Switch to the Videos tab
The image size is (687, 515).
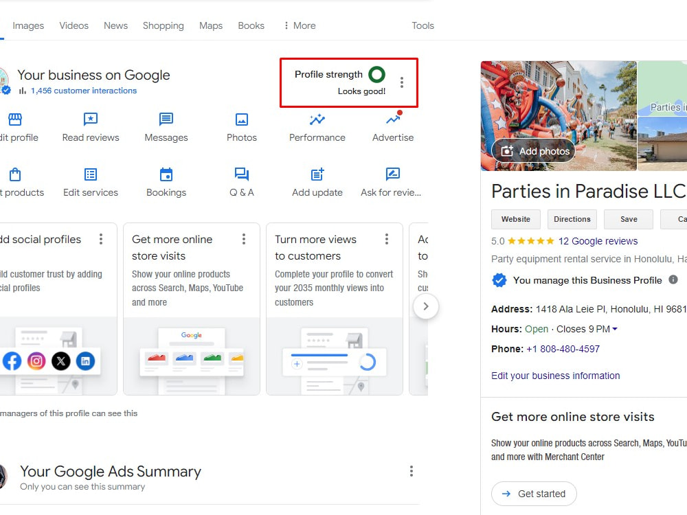coord(74,25)
